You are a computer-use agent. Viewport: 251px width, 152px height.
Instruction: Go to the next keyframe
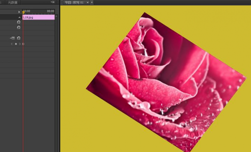20,44
